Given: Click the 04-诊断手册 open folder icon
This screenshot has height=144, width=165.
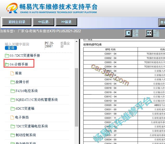Looking at the screenshot, I should [x=7, y=64].
